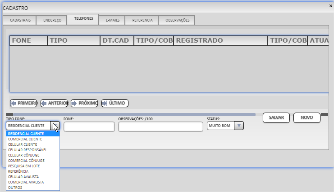334x192 pixels.
Task: Open the Observações tab
Action: click(x=177, y=20)
